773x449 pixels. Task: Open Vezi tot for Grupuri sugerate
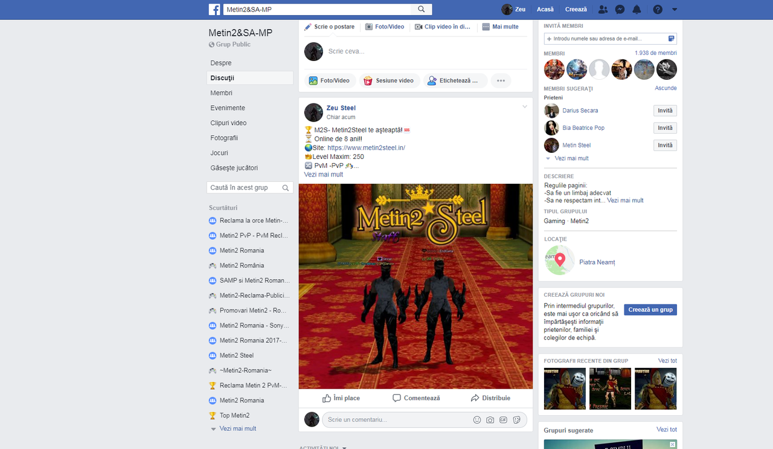click(667, 430)
